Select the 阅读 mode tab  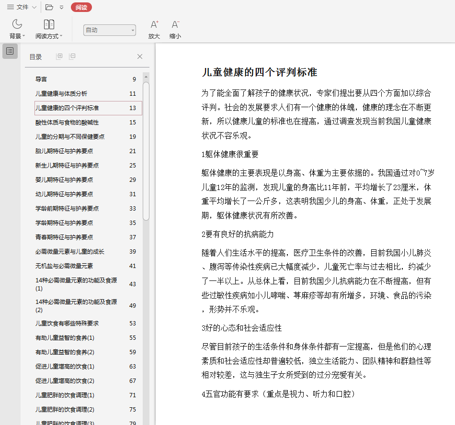(x=81, y=7)
